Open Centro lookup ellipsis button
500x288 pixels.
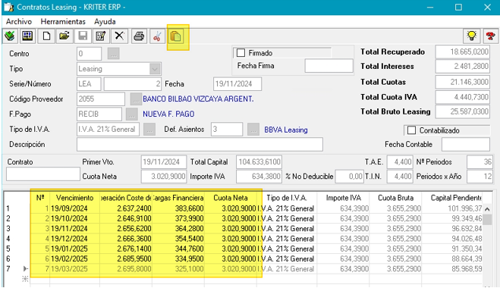click(113, 54)
